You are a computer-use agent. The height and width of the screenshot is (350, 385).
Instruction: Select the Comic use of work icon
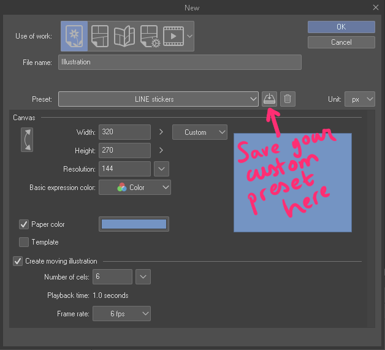click(100, 36)
